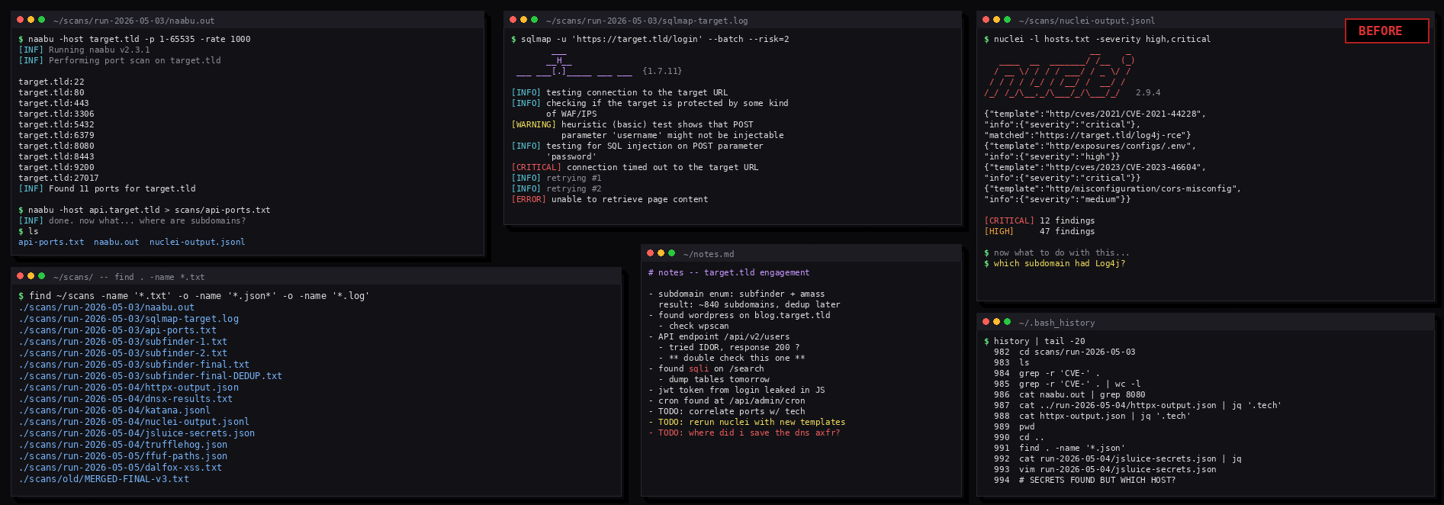Viewport: 1444px width, 505px height.
Task: Maximize the find -name *.txt window
Action: point(42,276)
